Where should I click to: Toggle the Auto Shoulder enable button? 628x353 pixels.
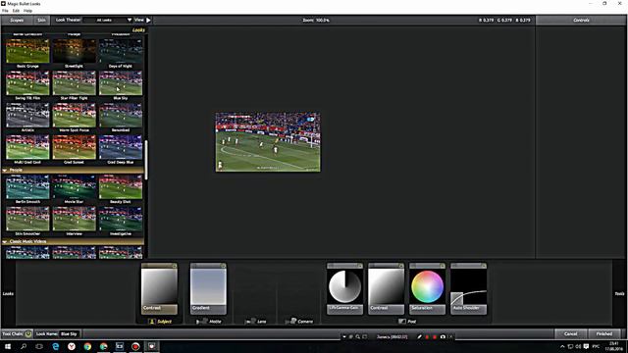click(x=484, y=266)
